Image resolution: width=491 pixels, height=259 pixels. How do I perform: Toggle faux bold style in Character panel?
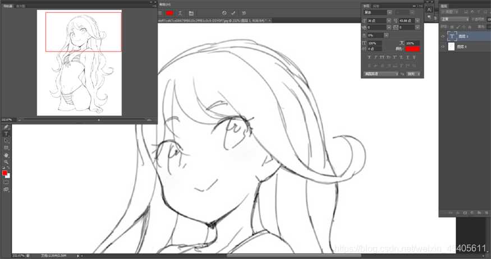(x=369, y=57)
